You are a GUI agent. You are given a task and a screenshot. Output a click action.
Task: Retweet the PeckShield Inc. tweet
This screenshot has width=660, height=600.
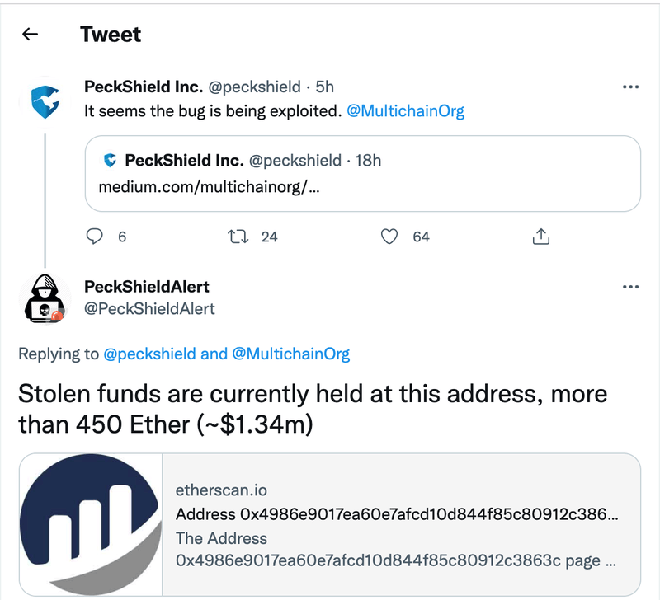point(237,237)
